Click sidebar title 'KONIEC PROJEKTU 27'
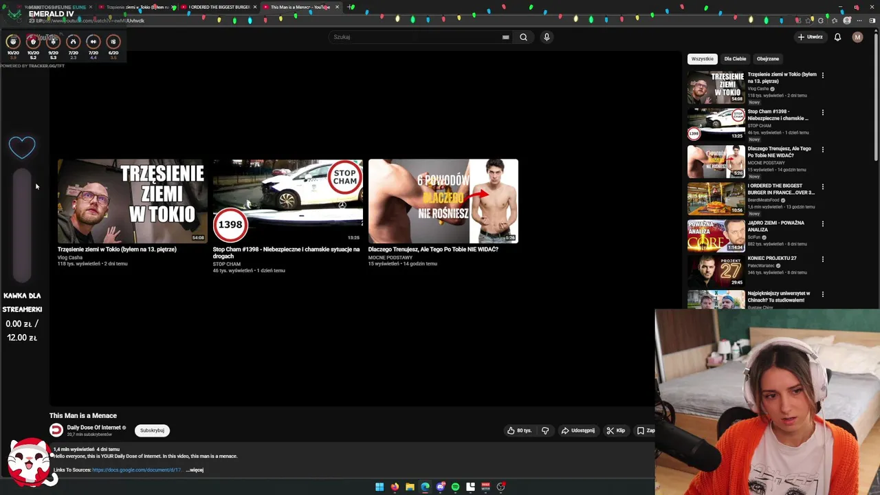The image size is (880, 495). pyautogui.click(x=772, y=258)
